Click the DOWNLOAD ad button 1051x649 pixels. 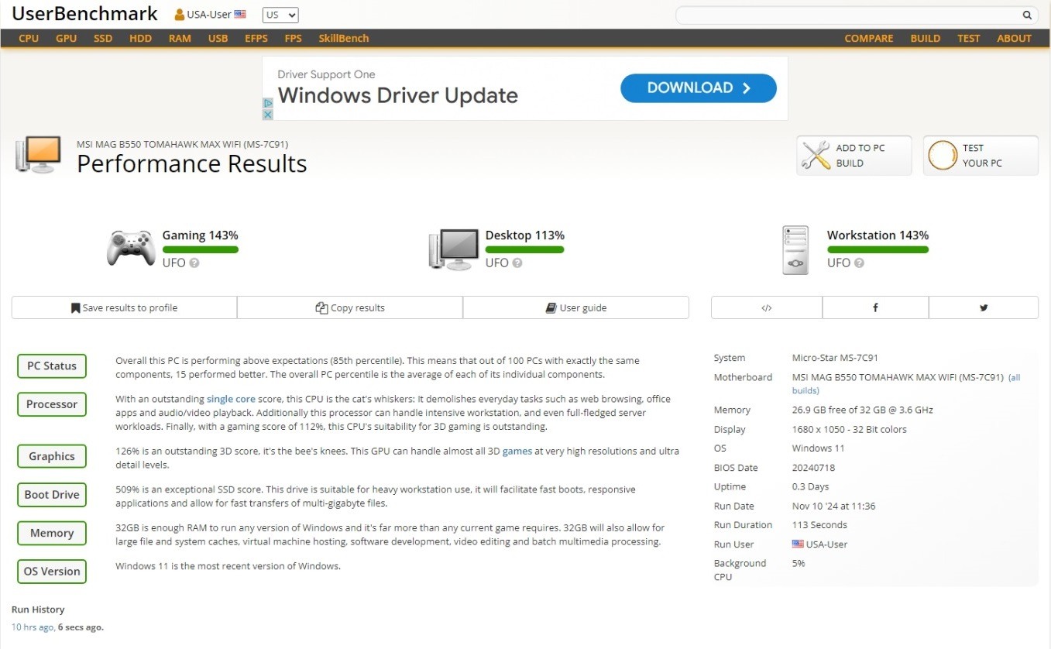[699, 88]
